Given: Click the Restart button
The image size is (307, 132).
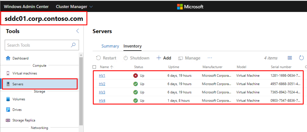Looking at the screenshot, I should [106, 58].
